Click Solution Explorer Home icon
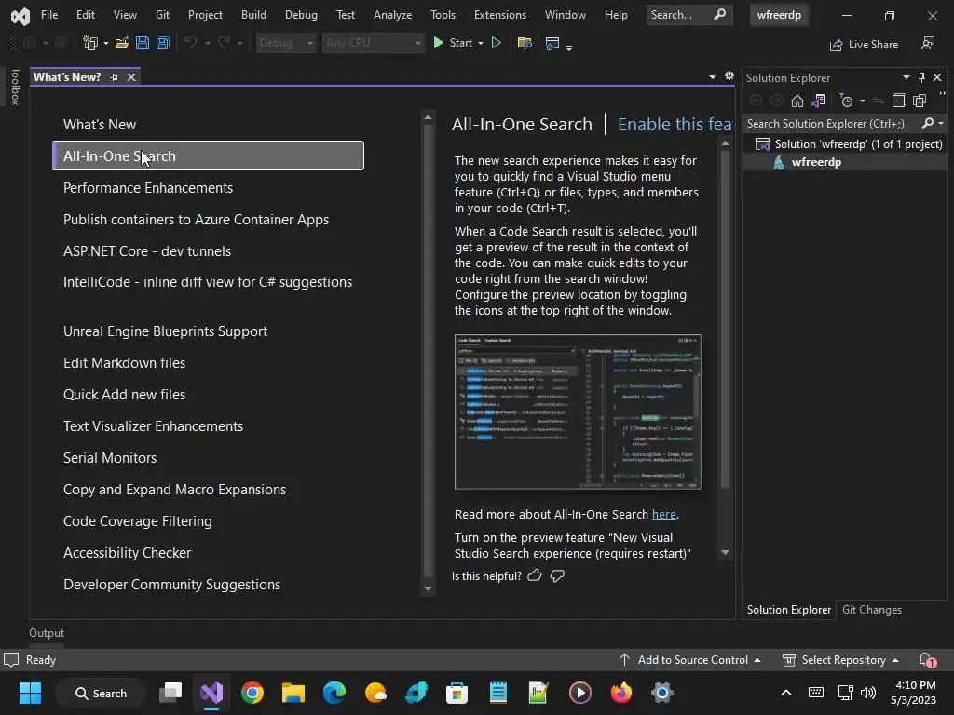Viewport: 954px width, 715px height. (797, 101)
